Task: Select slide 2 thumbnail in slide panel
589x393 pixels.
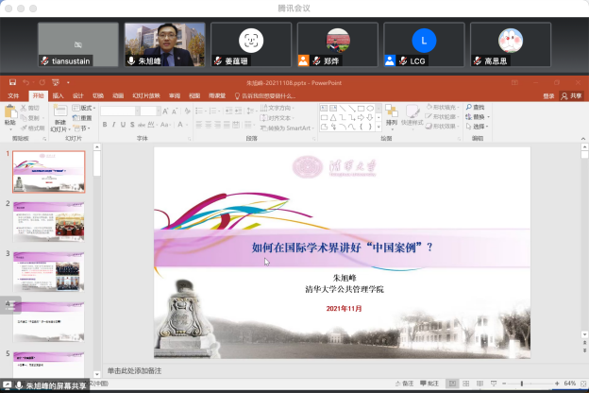Action: 48,221
